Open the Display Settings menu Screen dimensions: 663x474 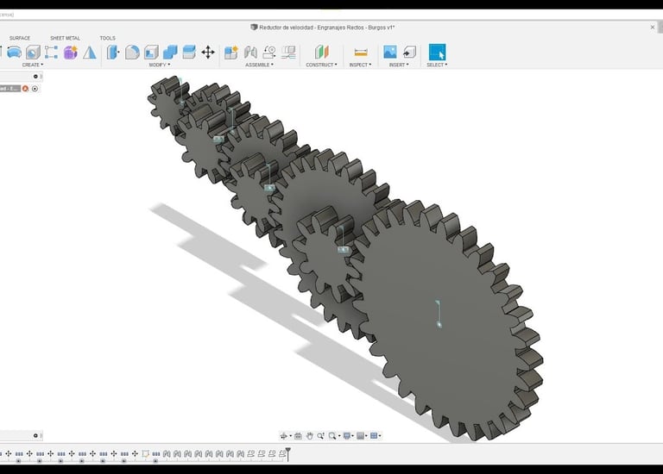coord(347,436)
